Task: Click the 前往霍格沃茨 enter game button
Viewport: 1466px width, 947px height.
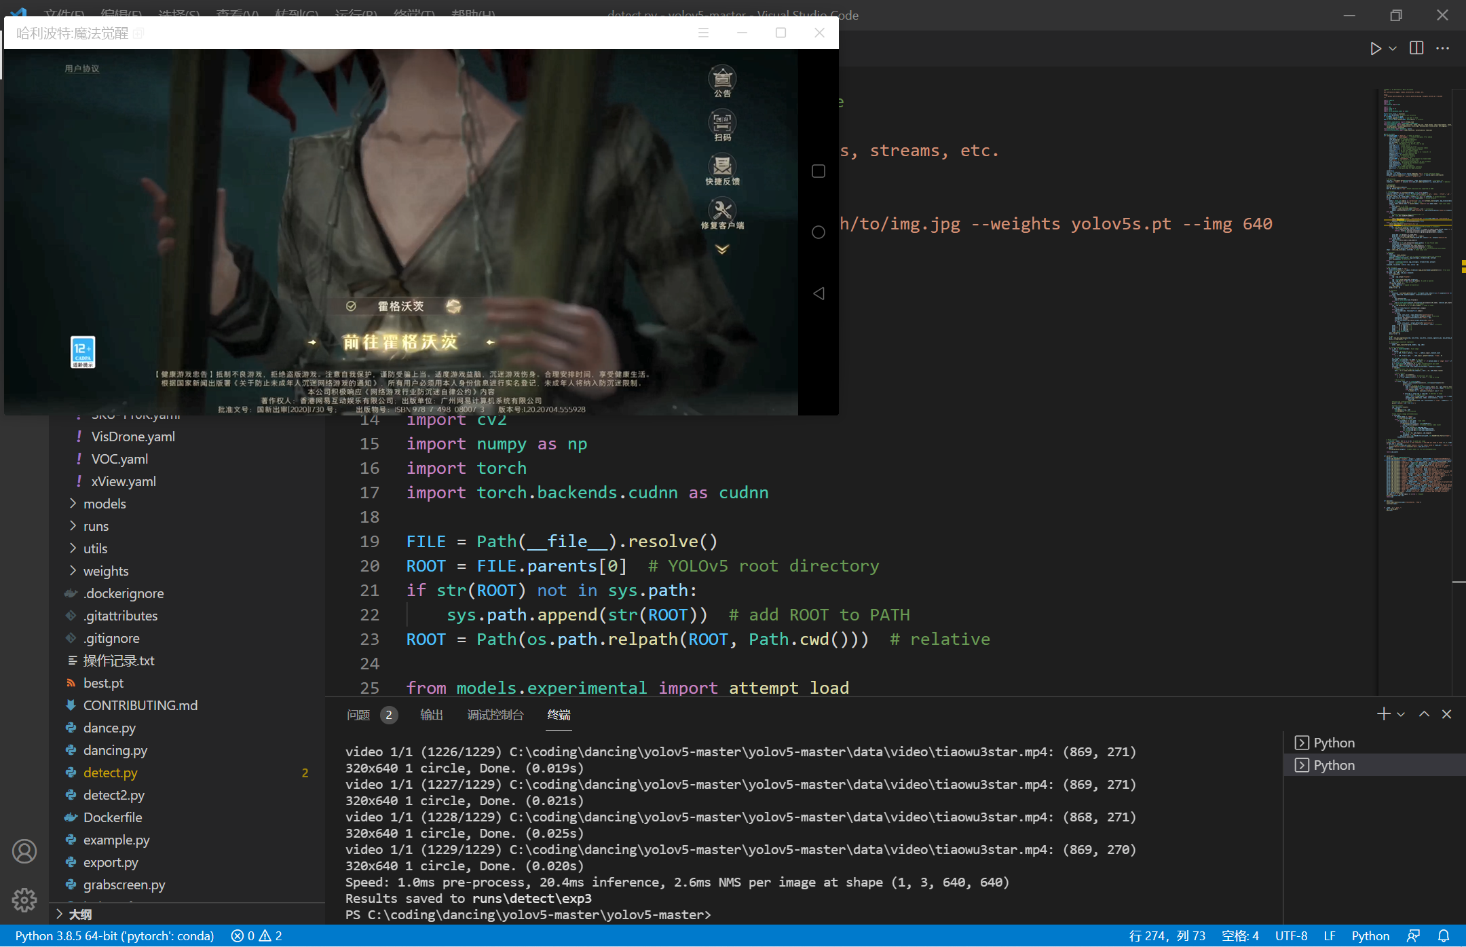Action: point(400,342)
